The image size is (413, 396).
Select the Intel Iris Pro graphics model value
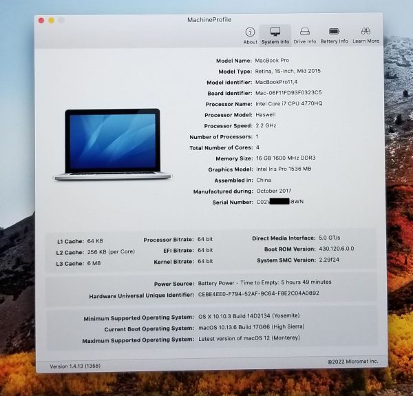click(284, 169)
